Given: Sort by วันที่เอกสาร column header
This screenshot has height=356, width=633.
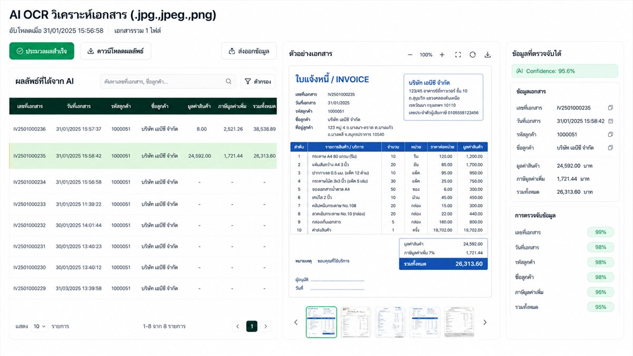Looking at the screenshot, I should (79, 106).
